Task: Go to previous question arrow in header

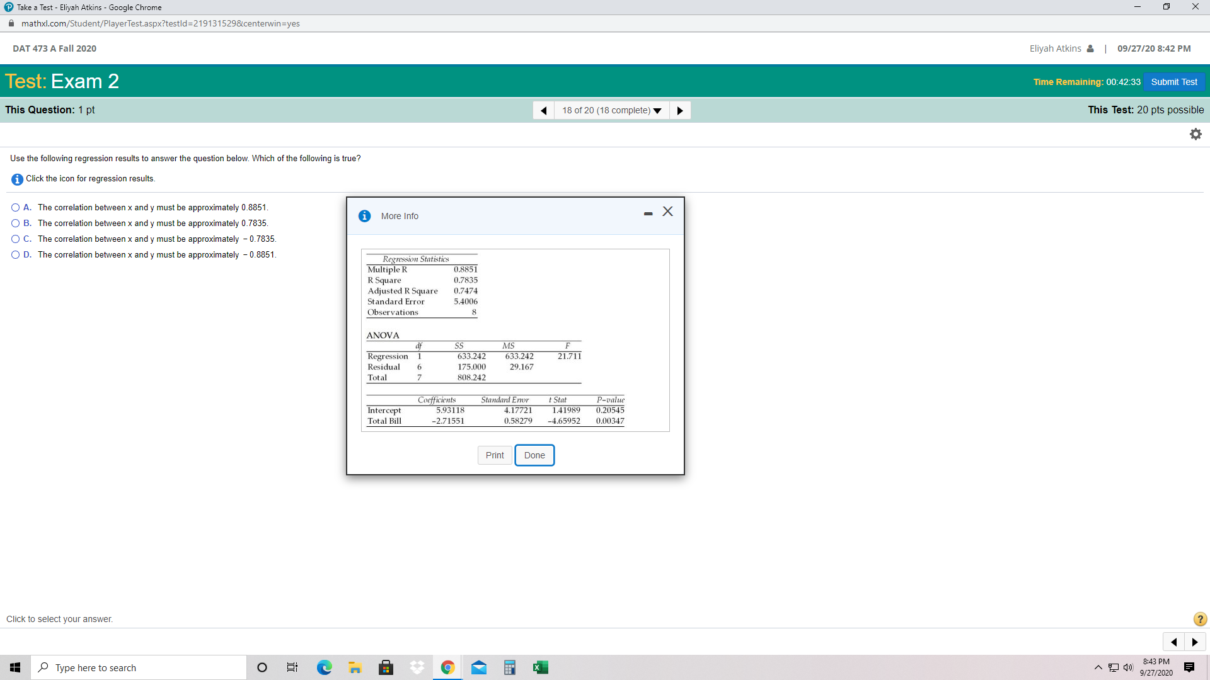Action: [x=543, y=110]
